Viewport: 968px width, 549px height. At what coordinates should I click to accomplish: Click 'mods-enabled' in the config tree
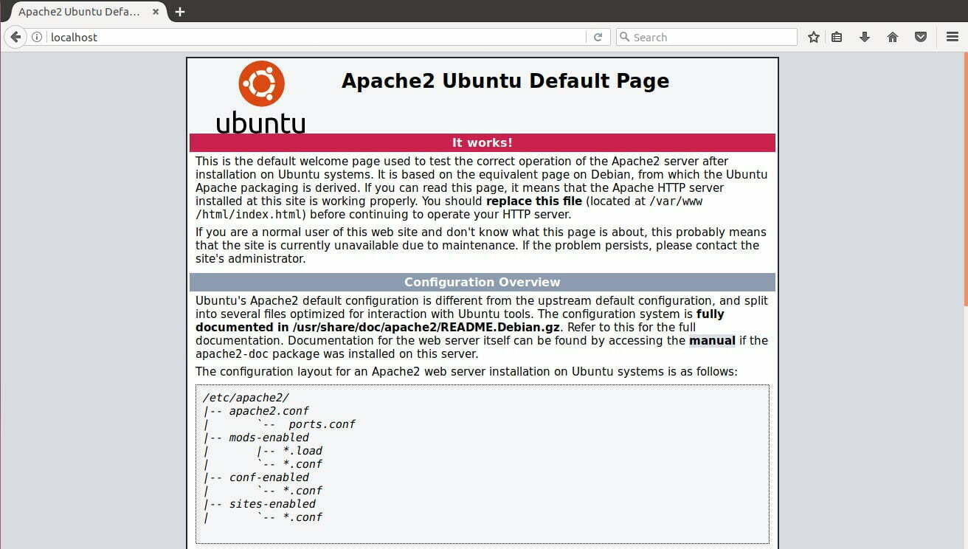point(269,438)
